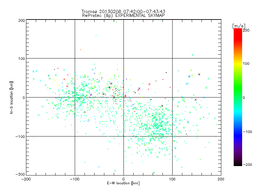Click the x-axis tick label '200'
260x195 pixels.
tap(221, 179)
